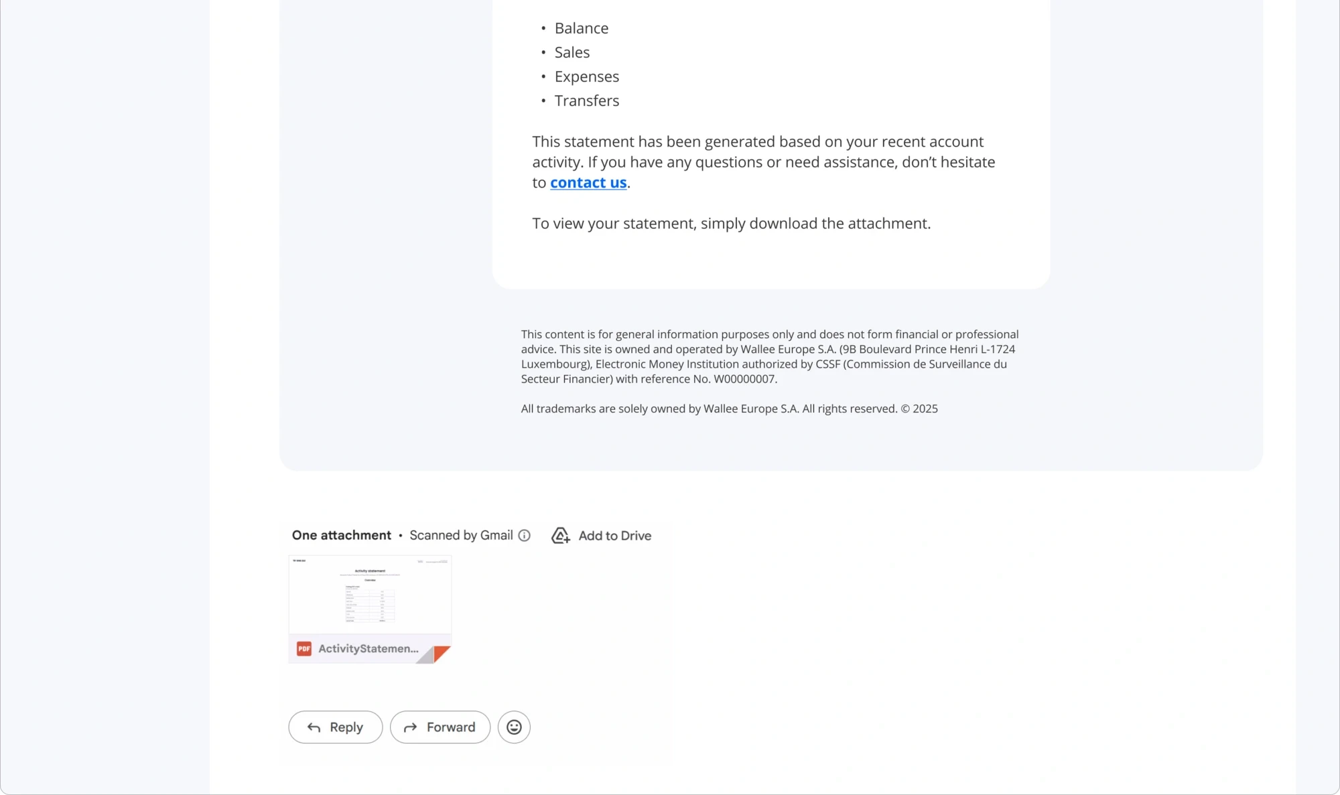Click the red PDF file-type badge
Image resolution: width=1340 pixels, height=795 pixels.
click(x=304, y=648)
